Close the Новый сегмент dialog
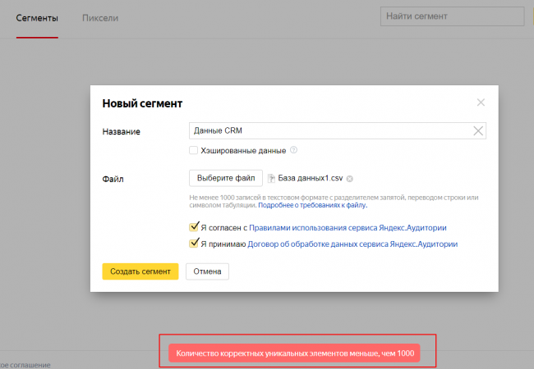 point(481,102)
